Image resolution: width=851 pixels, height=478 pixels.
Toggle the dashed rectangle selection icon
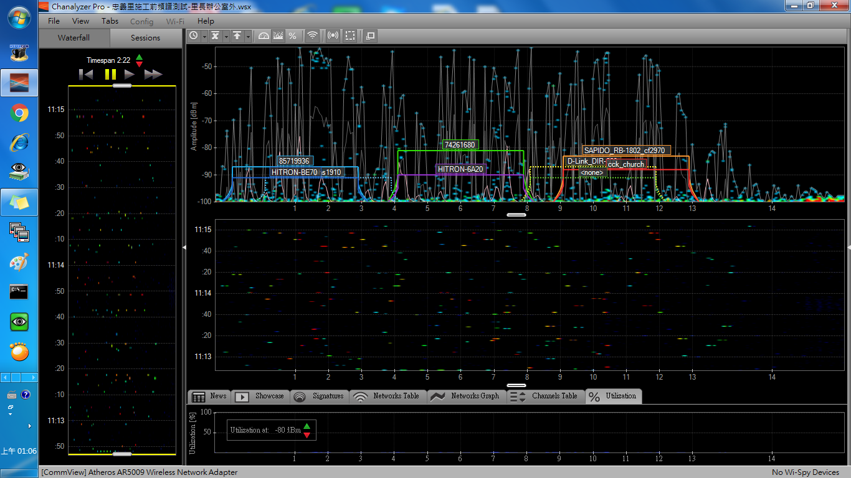tap(351, 36)
